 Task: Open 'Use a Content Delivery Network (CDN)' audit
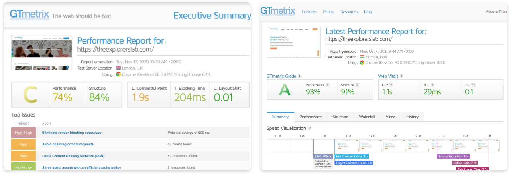tap(73, 156)
